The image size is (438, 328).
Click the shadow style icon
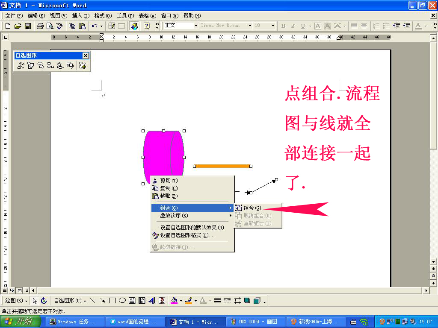(247, 301)
